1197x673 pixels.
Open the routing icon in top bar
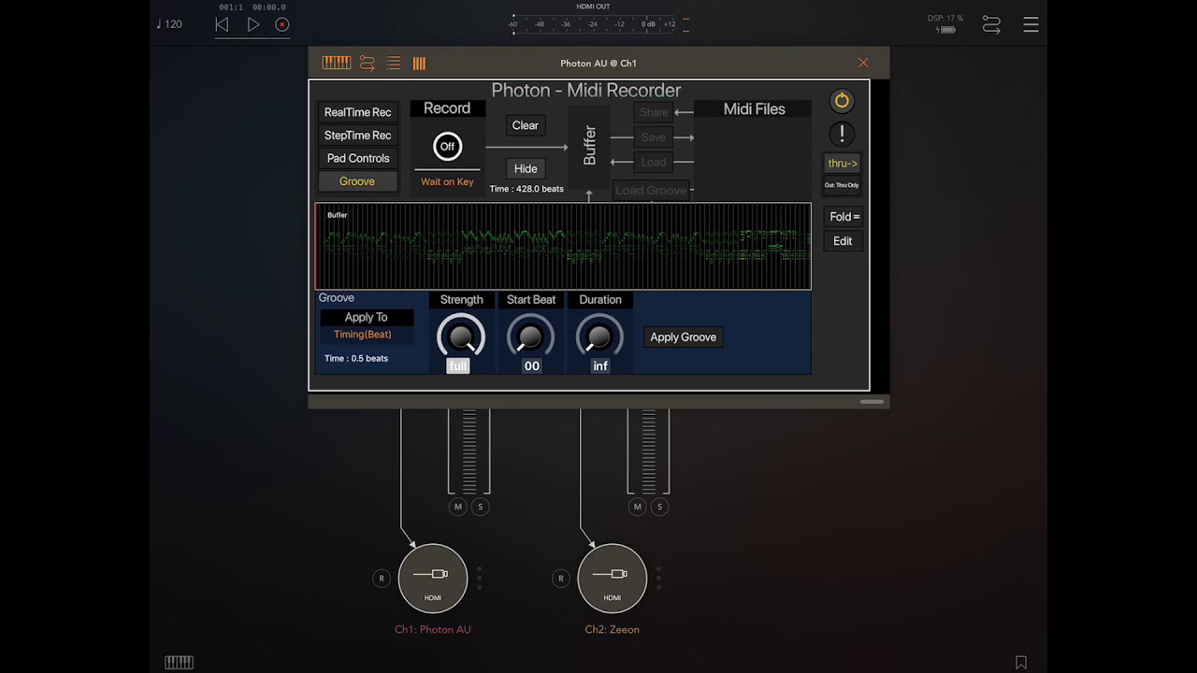[x=991, y=25]
